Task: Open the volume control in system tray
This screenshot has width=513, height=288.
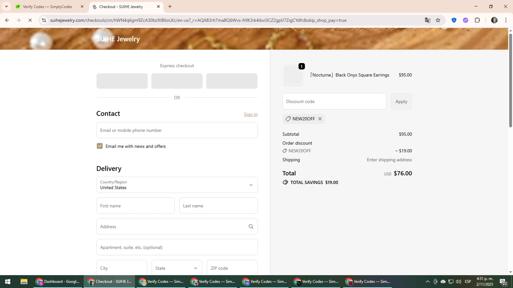Action: tap(458, 282)
